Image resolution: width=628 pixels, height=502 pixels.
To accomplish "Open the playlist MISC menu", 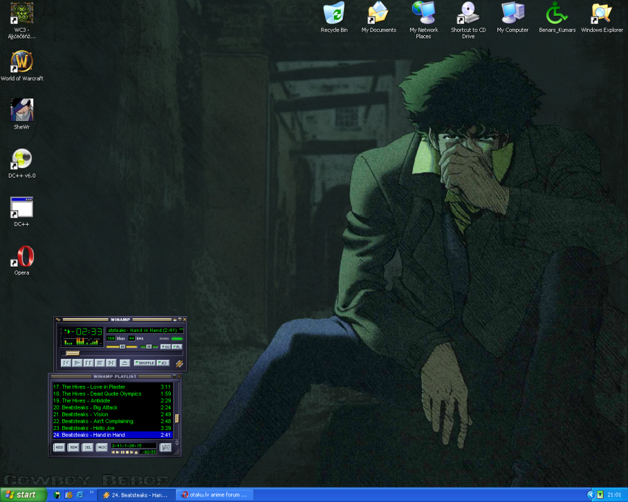I will point(102,447).
